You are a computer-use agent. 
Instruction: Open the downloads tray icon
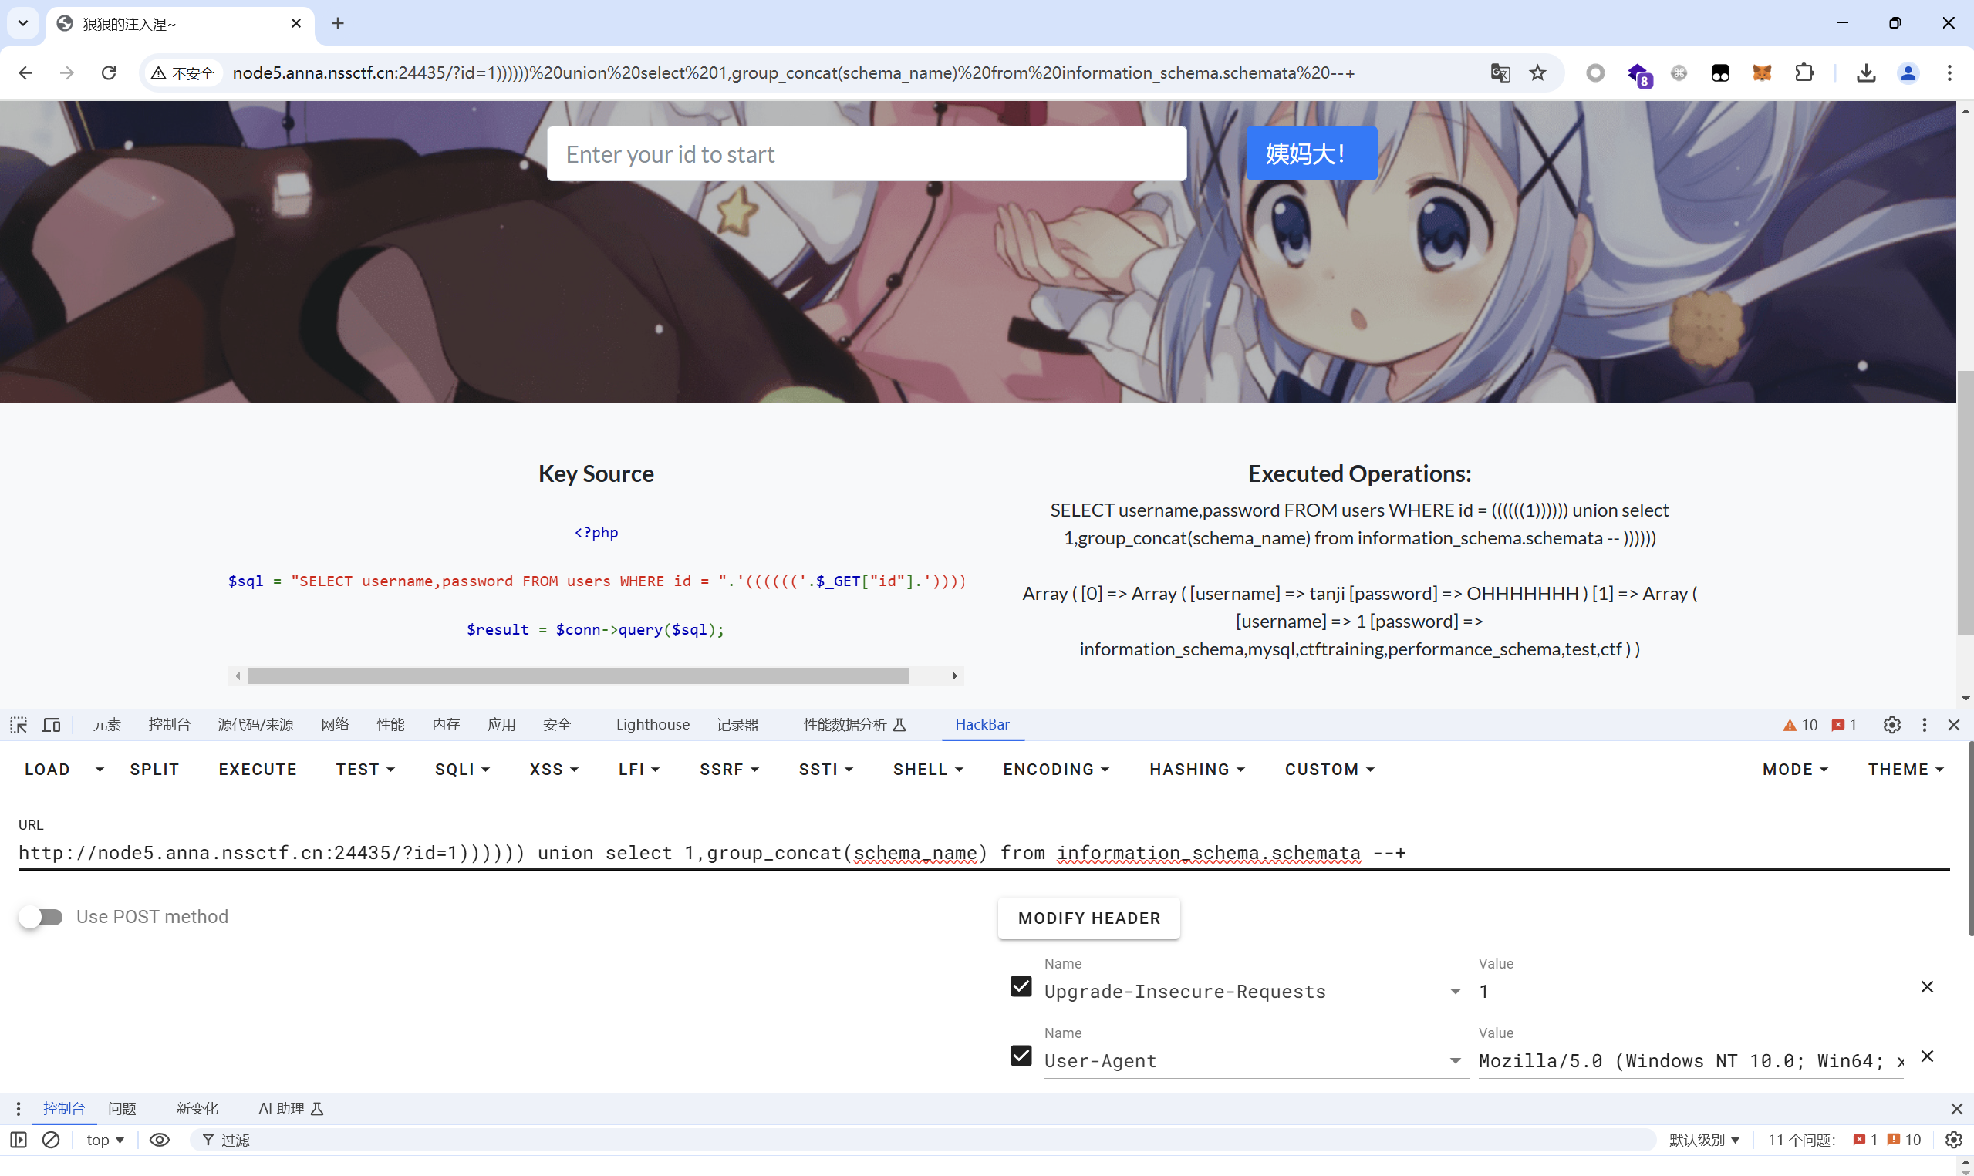tap(1866, 73)
